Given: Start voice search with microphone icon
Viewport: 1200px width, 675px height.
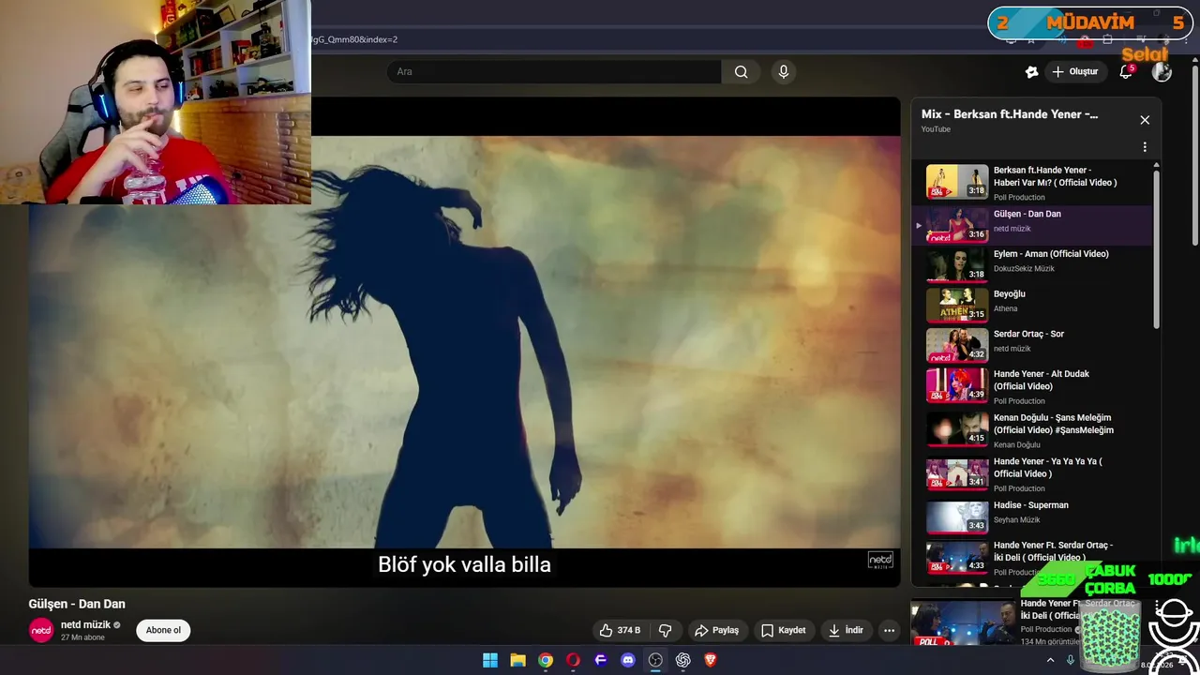Looking at the screenshot, I should point(783,71).
